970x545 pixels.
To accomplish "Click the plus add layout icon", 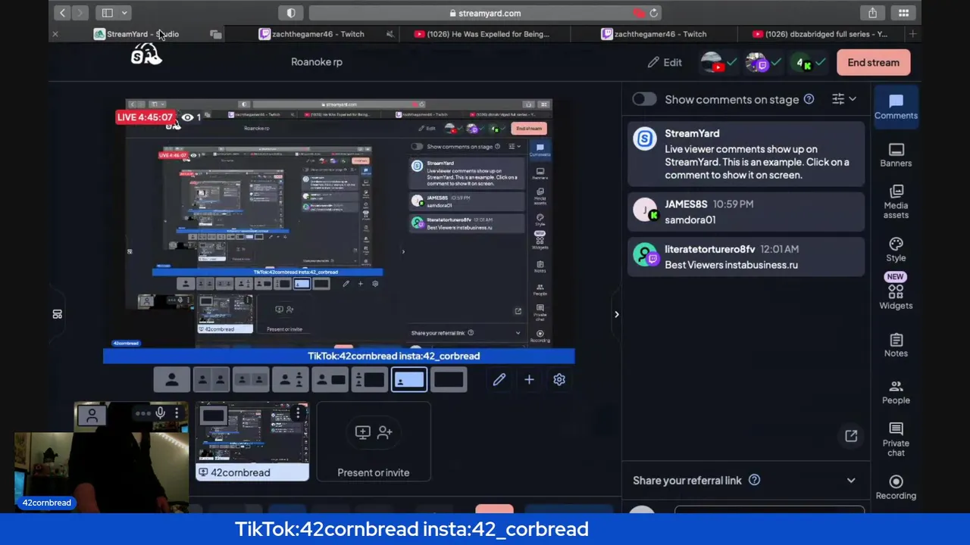I will click(x=529, y=380).
